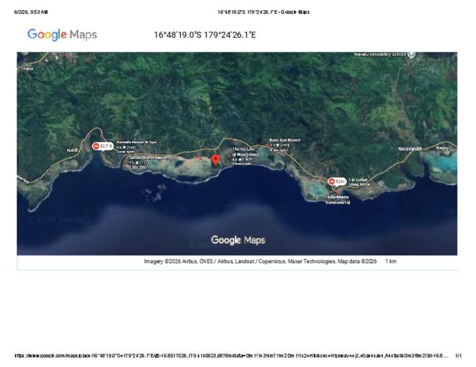Click the white Google Maps watermark logo on map
Image resolution: width=476 pixels, height=367 pixels.
point(238,240)
